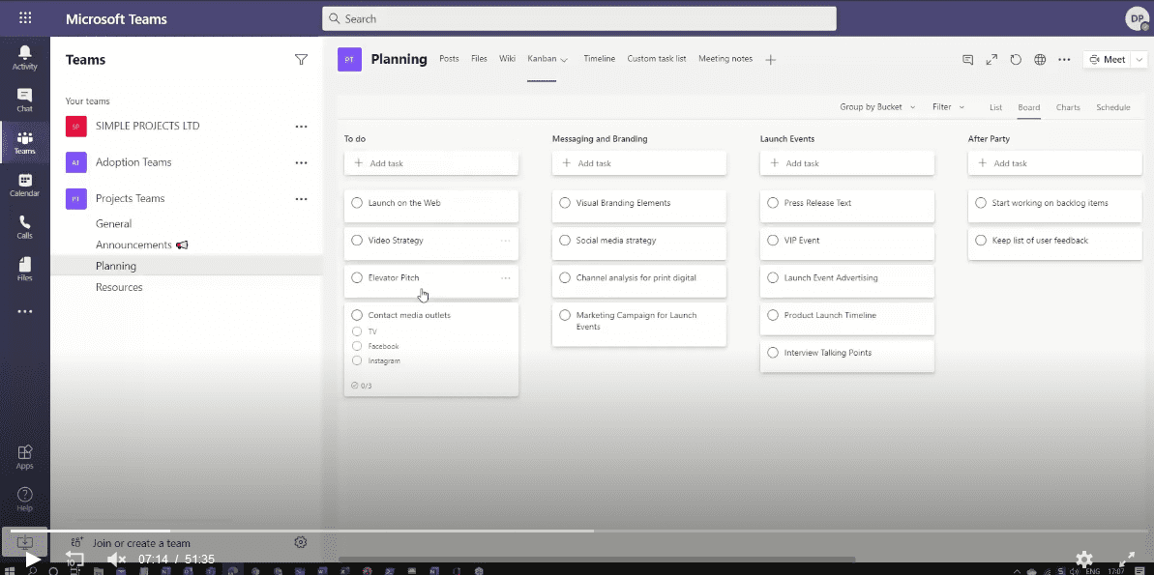Mark Visual Branding Elements complete
Viewport: 1154px width, 575px height.
(565, 203)
